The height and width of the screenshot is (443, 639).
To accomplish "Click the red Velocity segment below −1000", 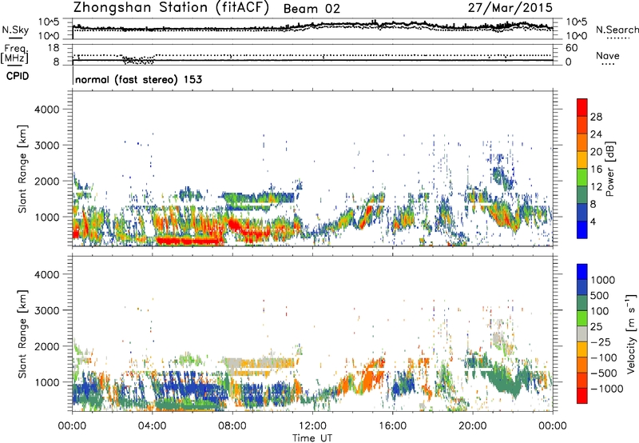I will (582, 396).
